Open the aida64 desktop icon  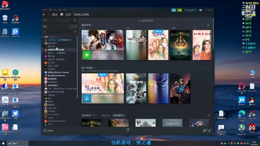[x=252, y=128]
